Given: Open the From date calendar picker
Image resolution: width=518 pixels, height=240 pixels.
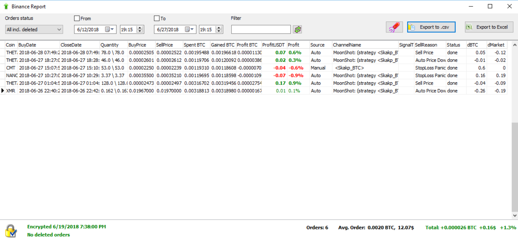Looking at the screenshot, I should (109, 30).
